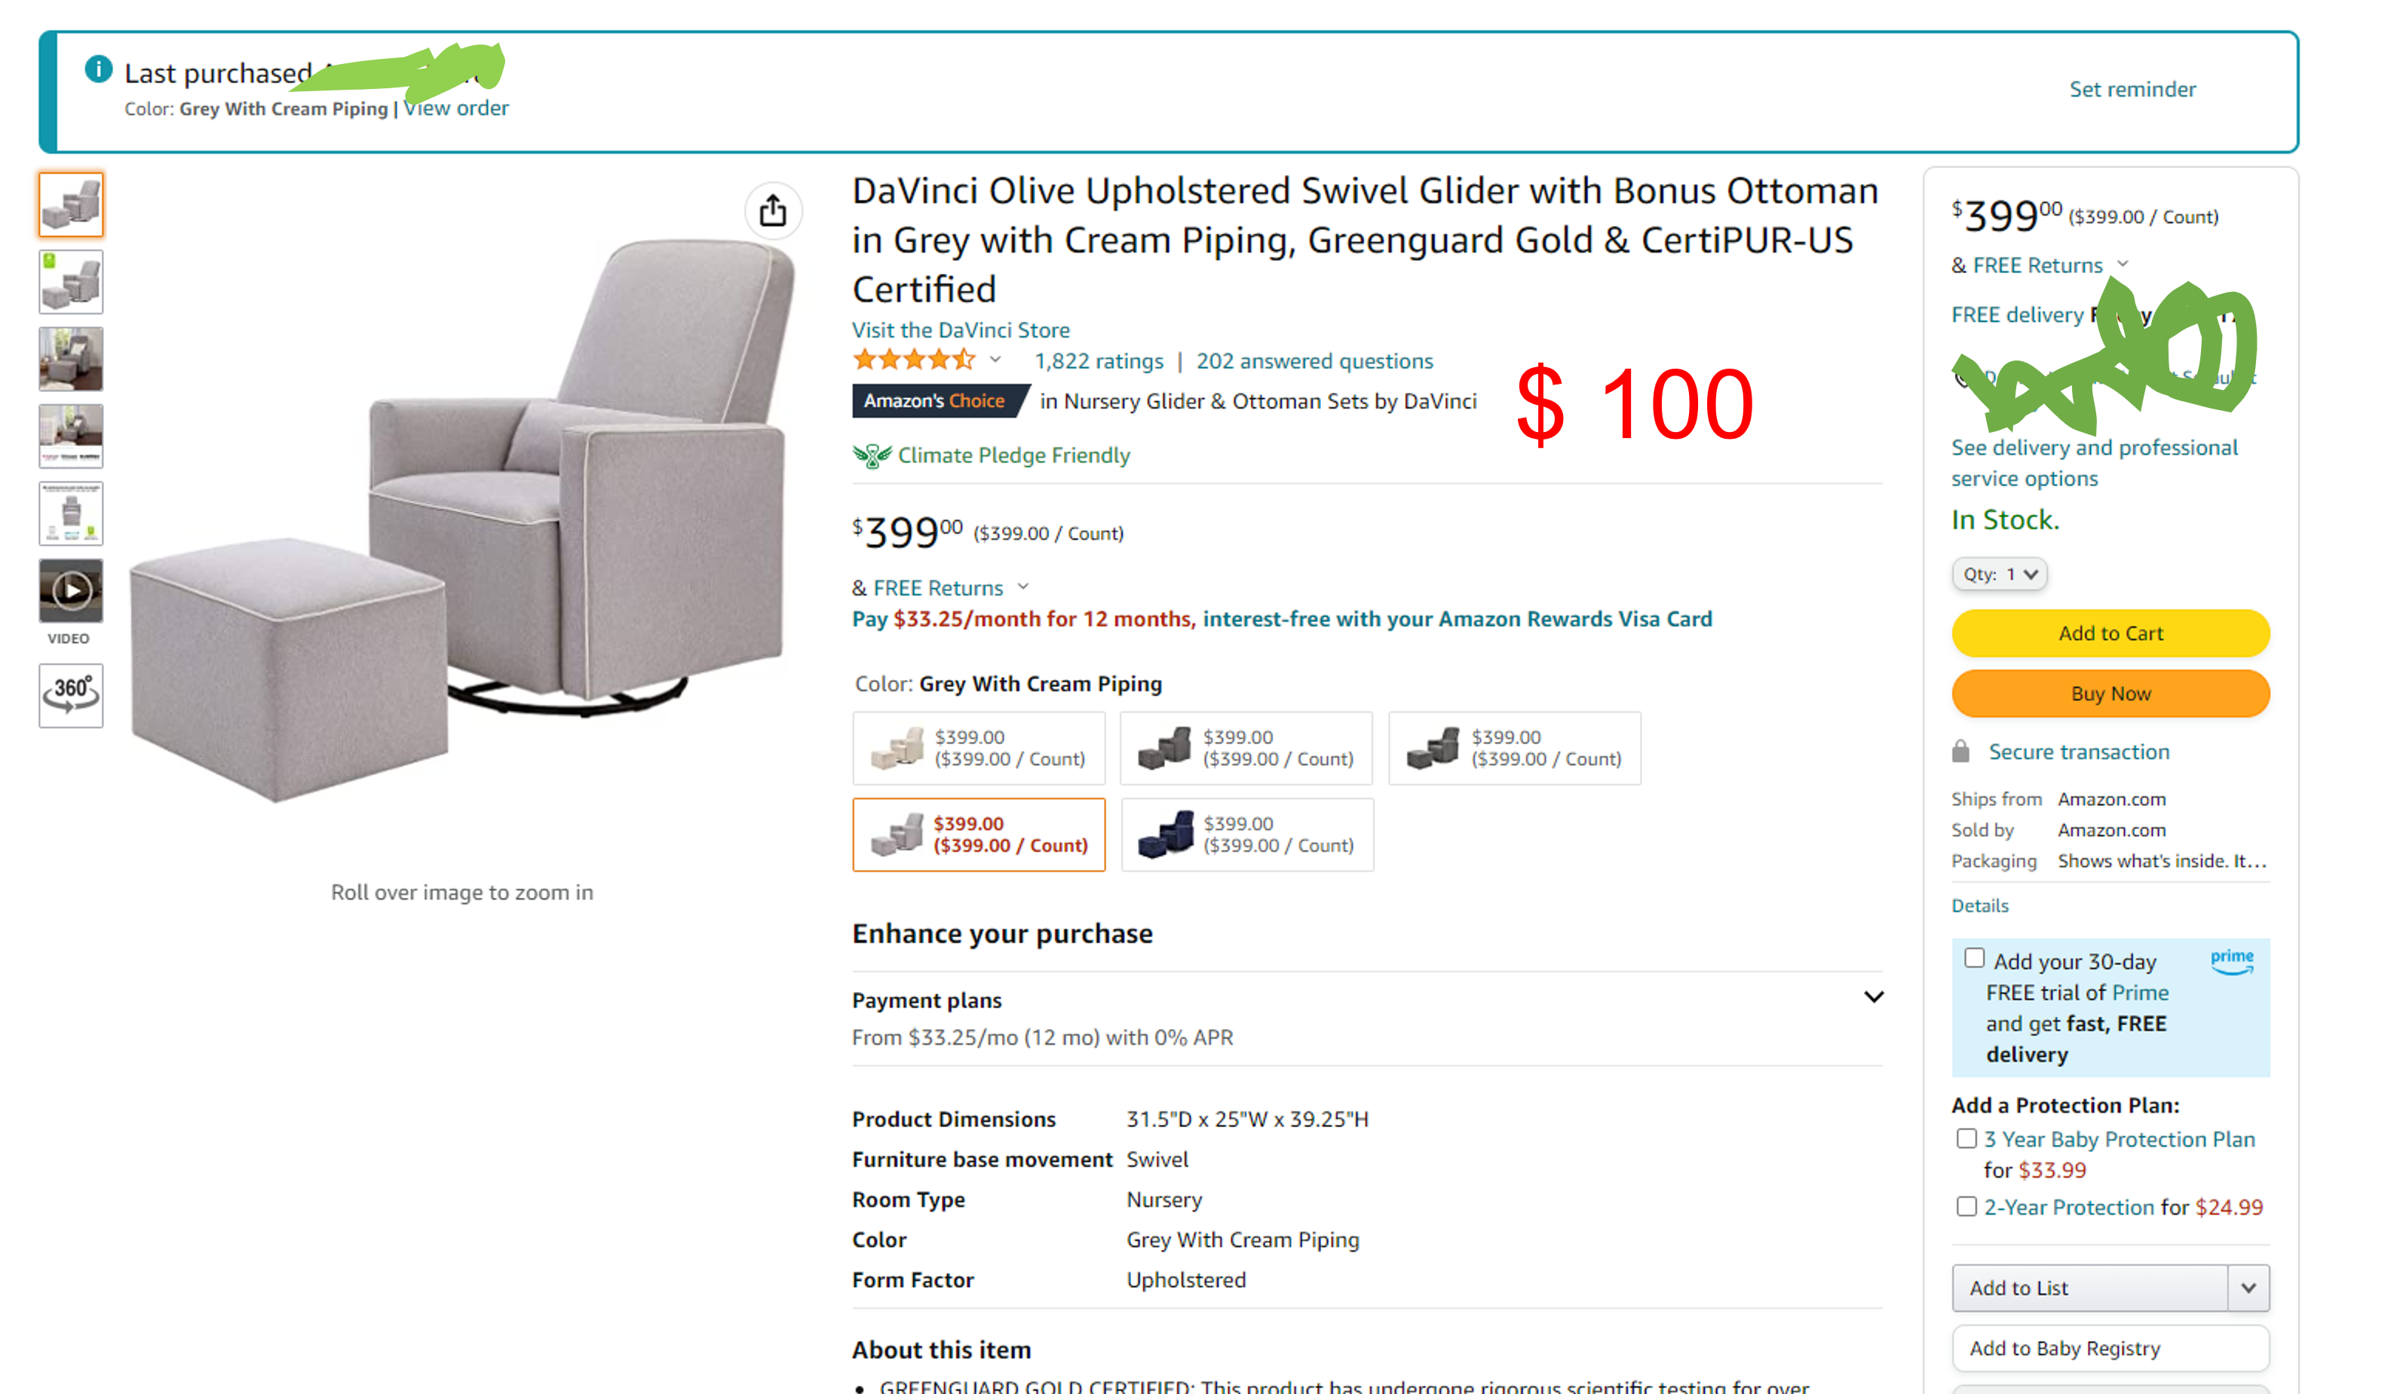The width and height of the screenshot is (2394, 1394).
Task: Click the share icon above product image
Action: coord(772,211)
